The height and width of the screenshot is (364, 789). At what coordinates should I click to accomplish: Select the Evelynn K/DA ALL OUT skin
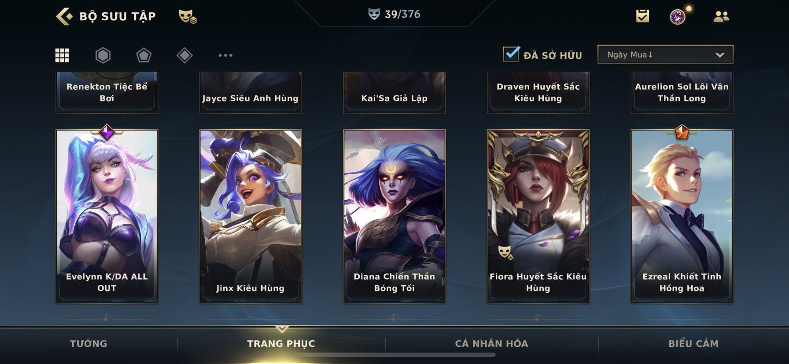(x=107, y=216)
